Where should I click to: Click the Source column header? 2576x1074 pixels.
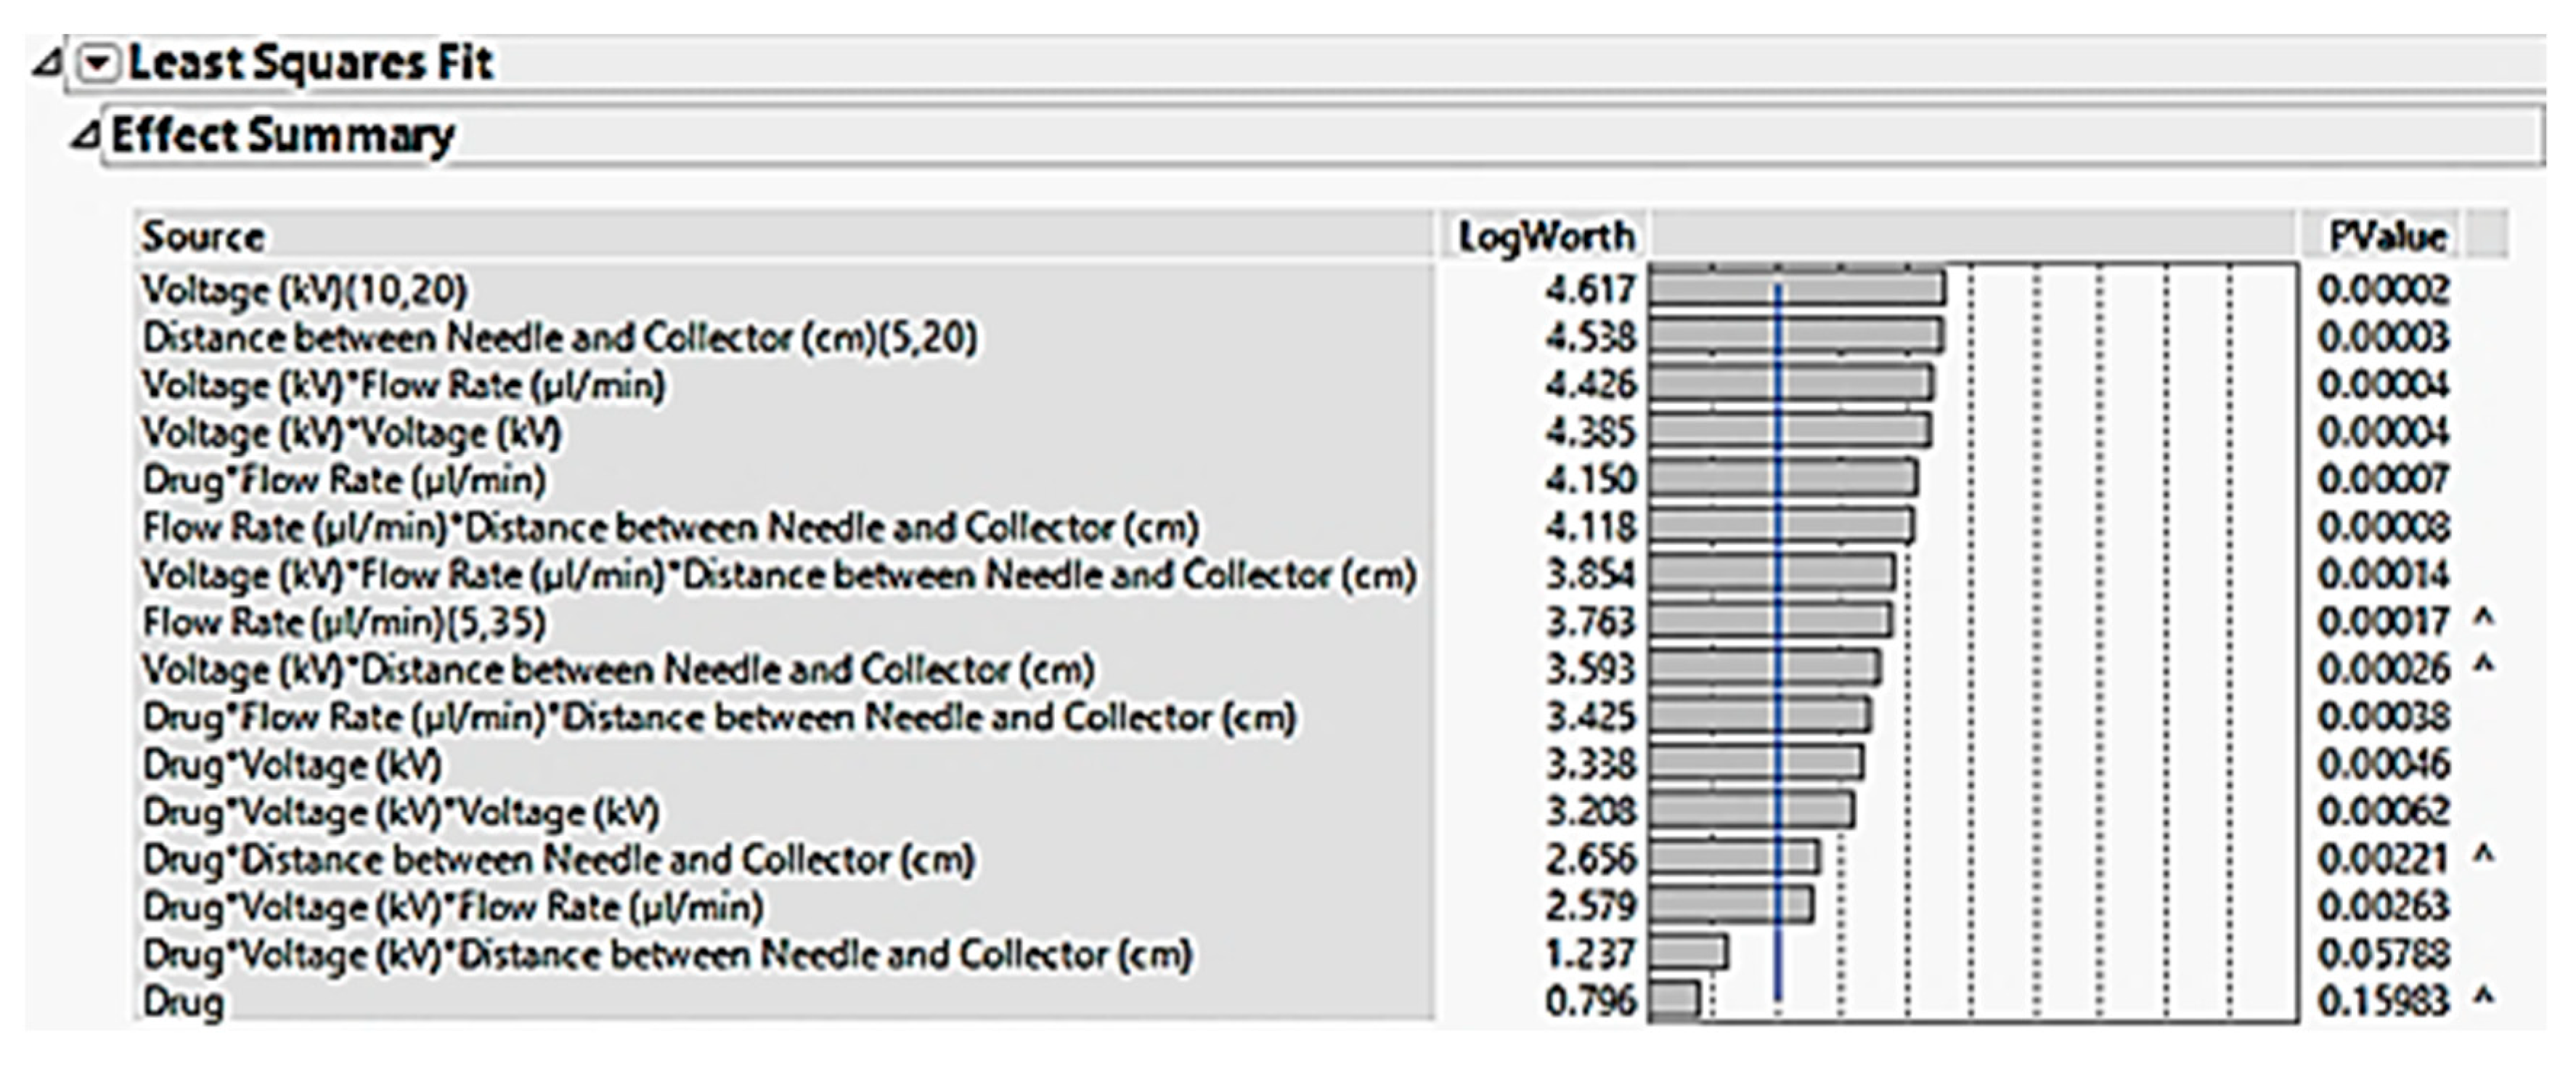[x=204, y=237]
